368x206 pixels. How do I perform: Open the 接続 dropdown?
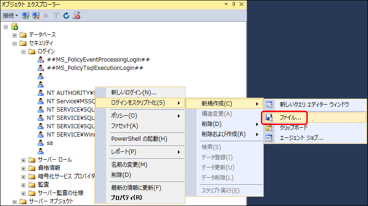[10, 15]
